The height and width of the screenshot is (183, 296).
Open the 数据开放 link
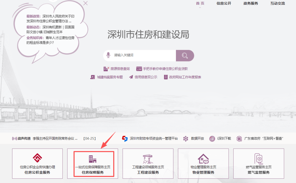[x=197, y=138]
